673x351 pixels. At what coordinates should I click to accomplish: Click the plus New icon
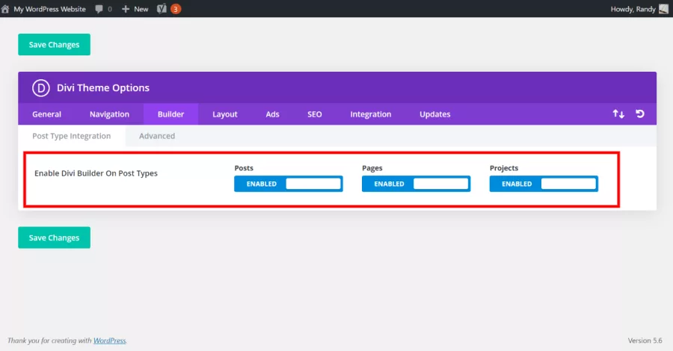coord(126,9)
